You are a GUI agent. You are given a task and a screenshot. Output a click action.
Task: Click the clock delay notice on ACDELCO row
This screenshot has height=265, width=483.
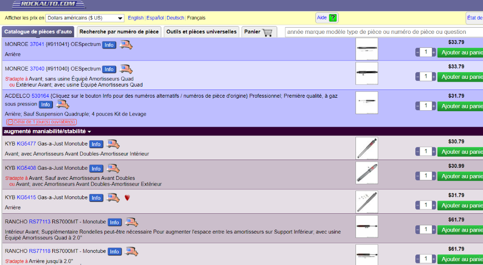tap(41, 122)
